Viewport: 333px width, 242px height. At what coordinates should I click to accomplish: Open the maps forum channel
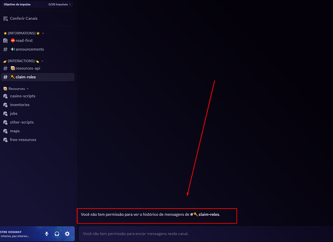point(37,131)
